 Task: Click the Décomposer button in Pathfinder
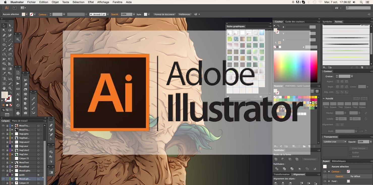[310, 159]
